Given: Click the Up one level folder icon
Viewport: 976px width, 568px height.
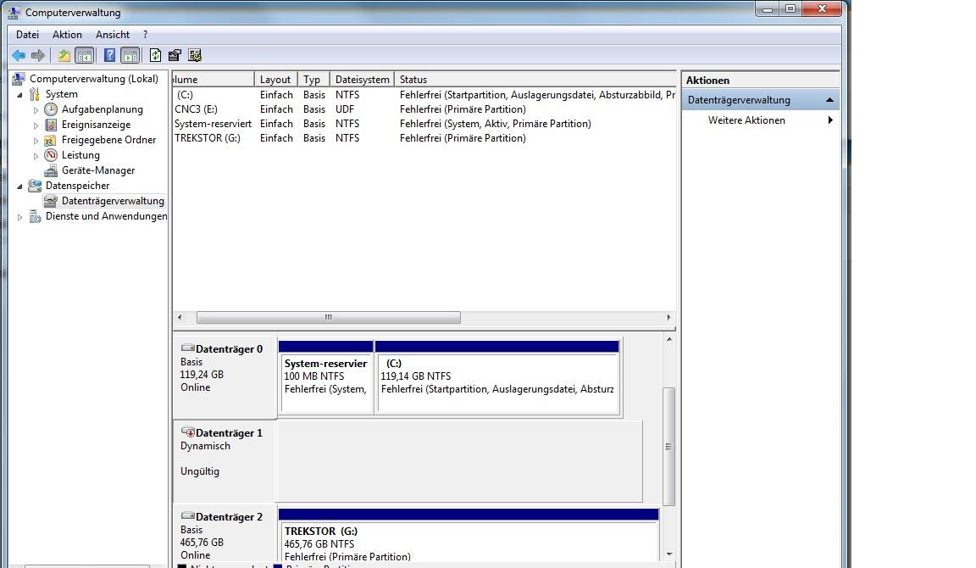Looking at the screenshot, I should (x=64, y=55).
